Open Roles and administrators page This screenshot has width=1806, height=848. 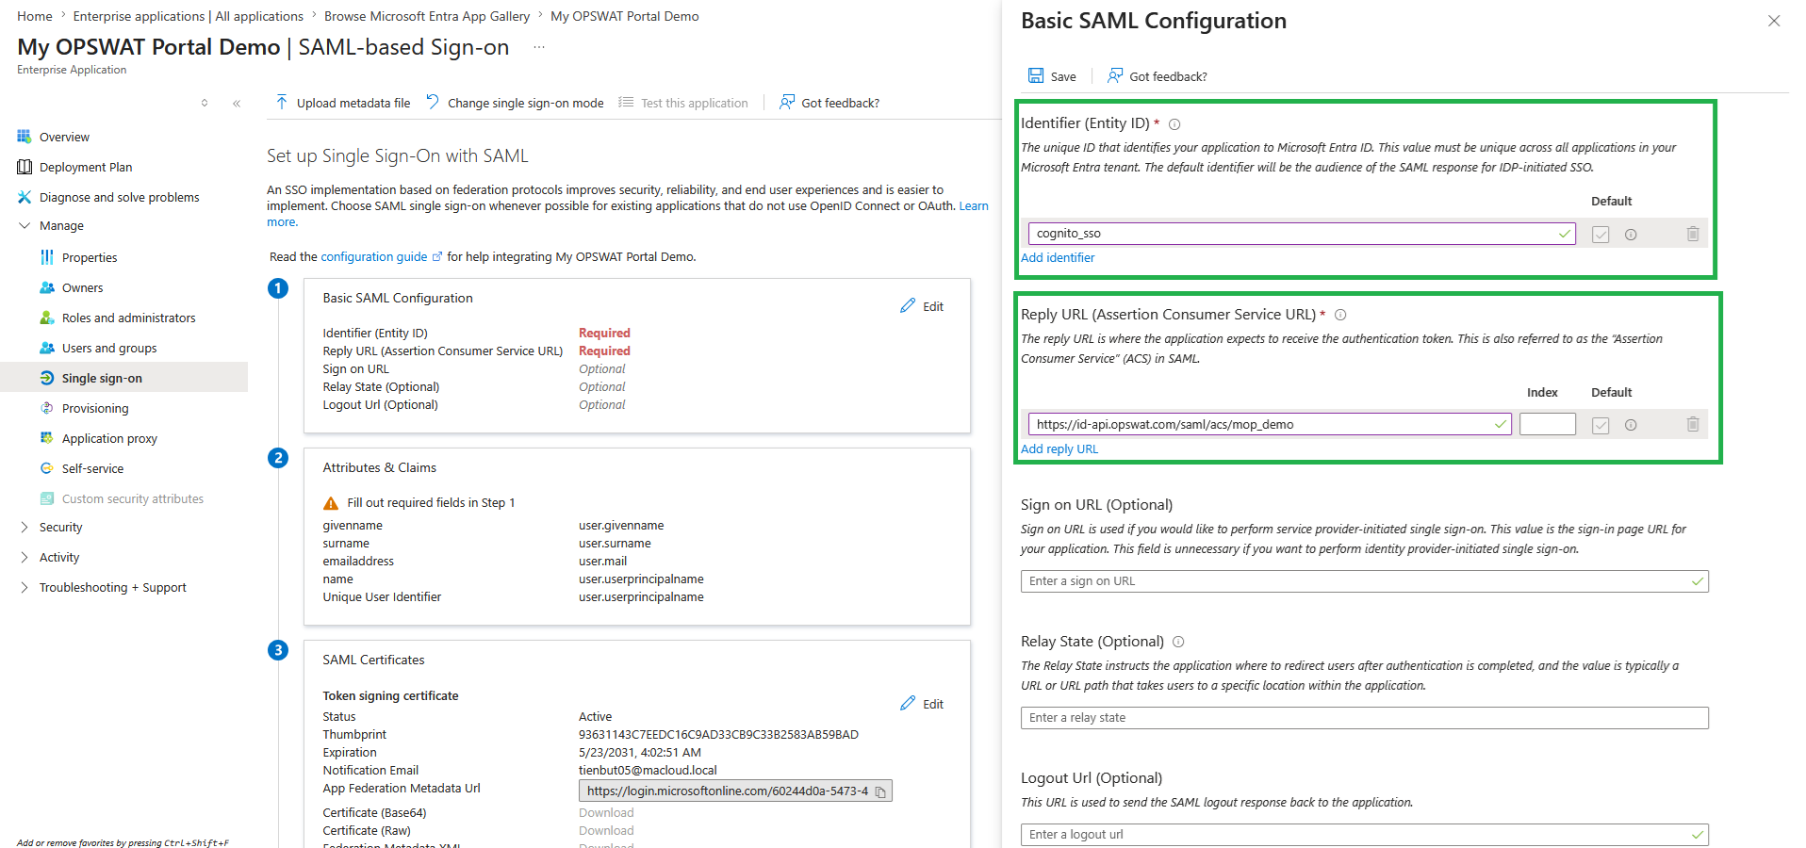(129, 318)
